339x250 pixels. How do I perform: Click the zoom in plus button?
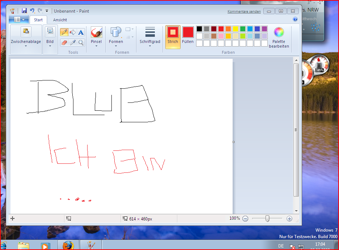pos(289,219)
